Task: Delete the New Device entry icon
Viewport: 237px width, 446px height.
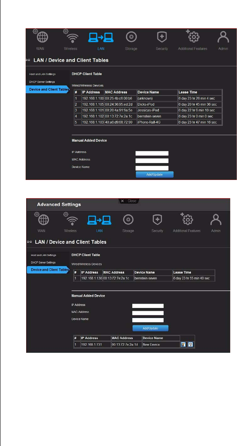Action: [x=191, y=344]
